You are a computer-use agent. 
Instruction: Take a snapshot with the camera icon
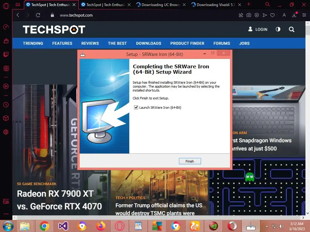coord(249,15)
